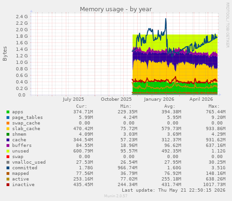Click the cache indigo legend swatch

(x=8, y=140)
